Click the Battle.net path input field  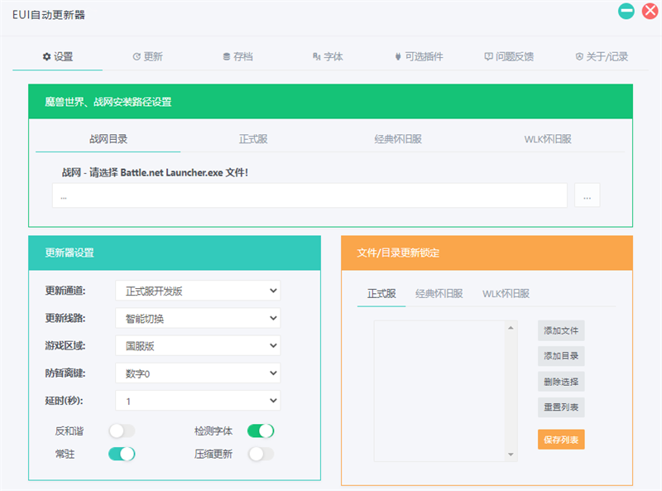(x=309, y=196)
